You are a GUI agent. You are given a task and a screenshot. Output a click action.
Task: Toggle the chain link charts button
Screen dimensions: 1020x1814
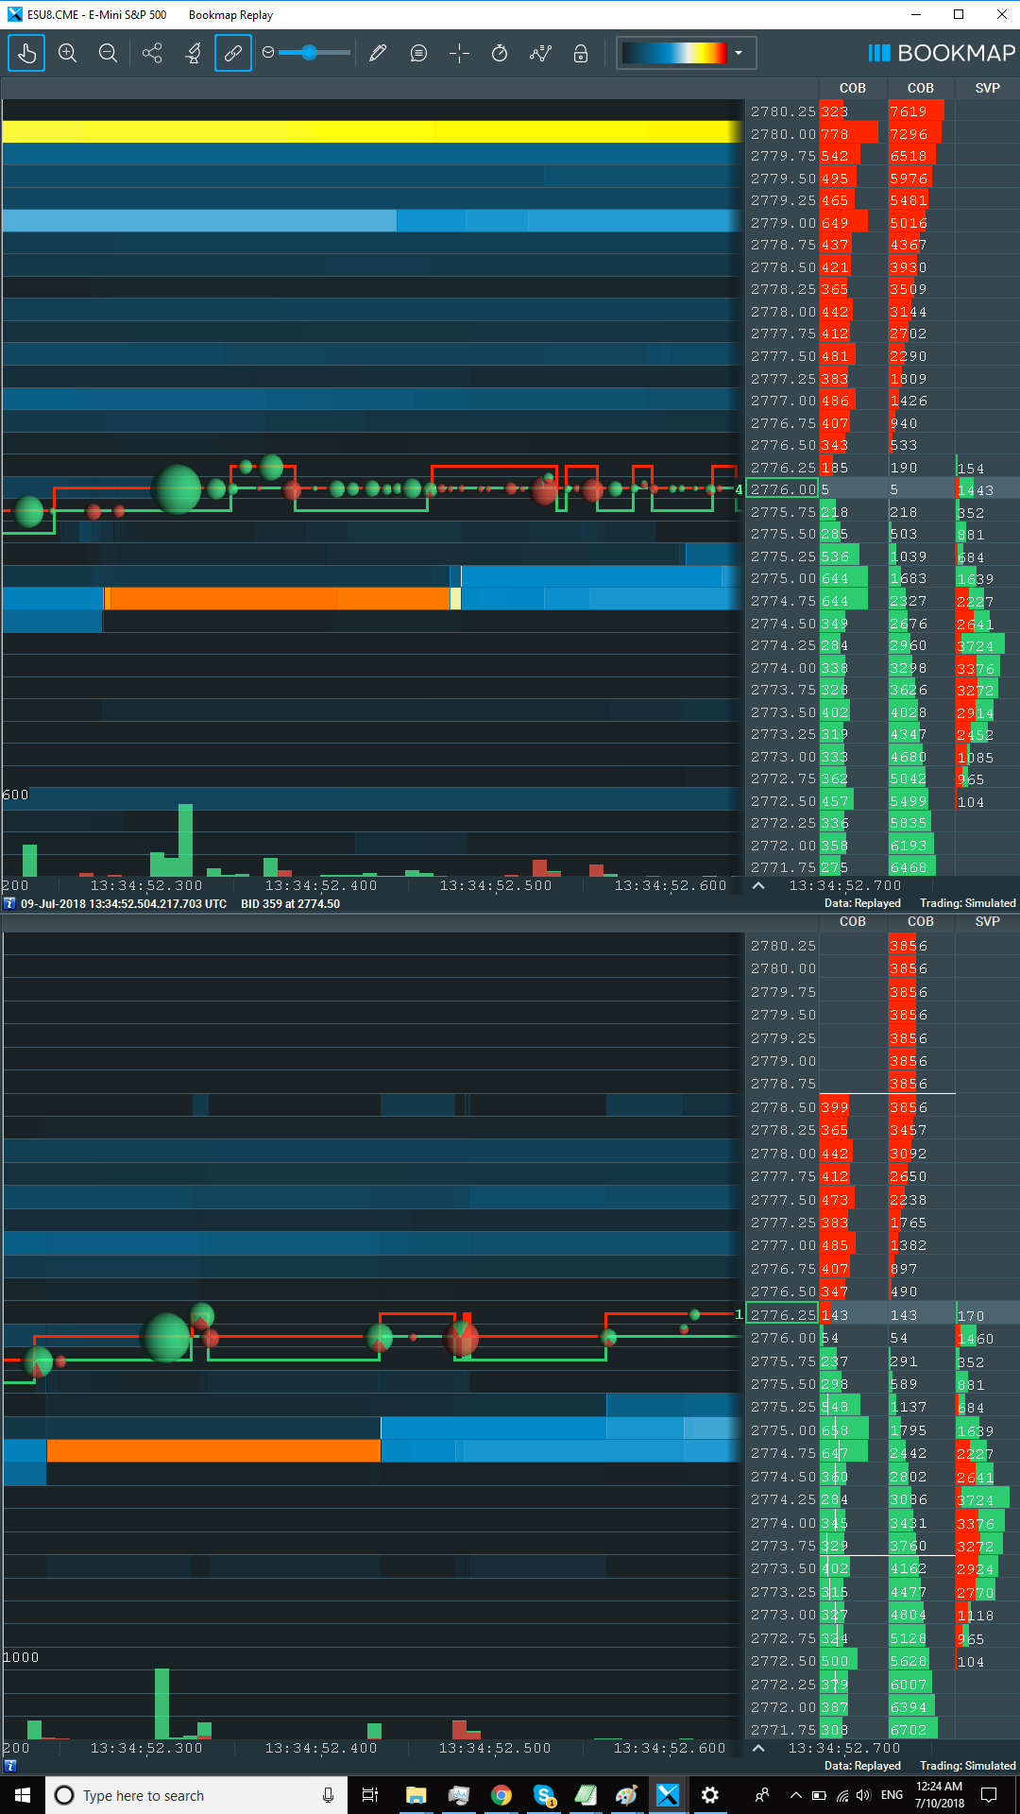pyautogui.click(x=233, y=53)
